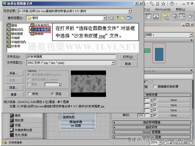Open the 帮助 help menu

pos(181,9)
